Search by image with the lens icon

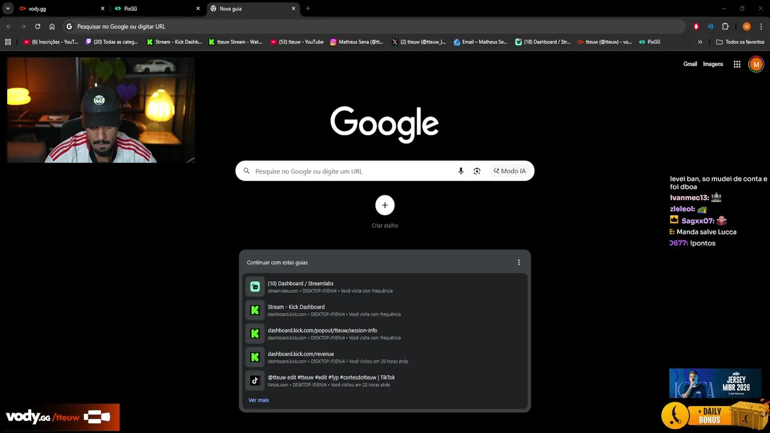pos(477,171)
